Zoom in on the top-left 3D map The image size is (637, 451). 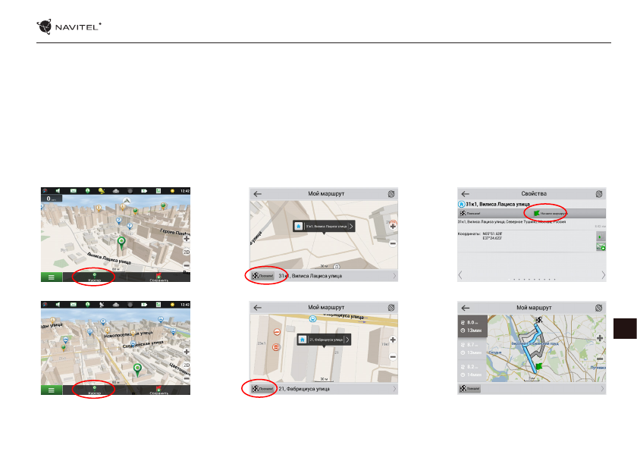tap(187, 239)
